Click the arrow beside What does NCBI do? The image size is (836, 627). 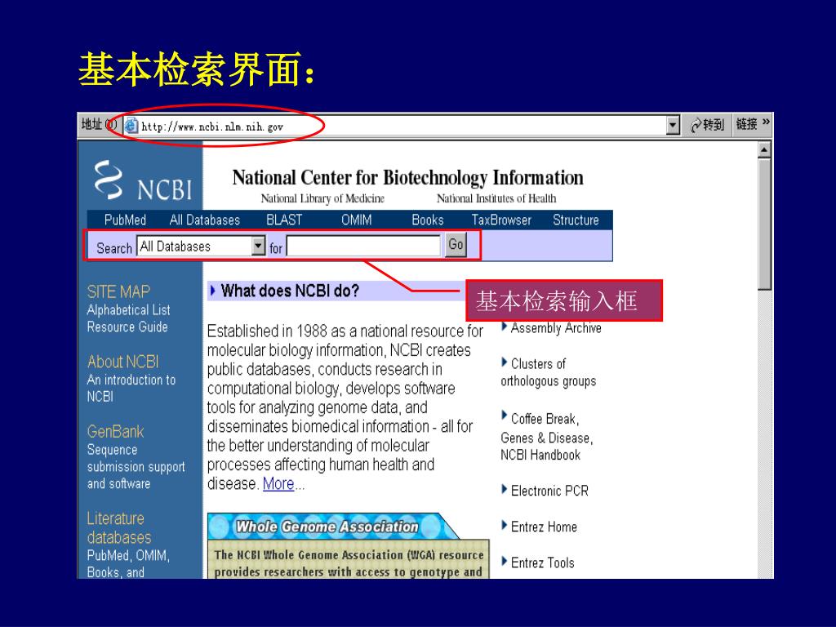click(x=213, y=291)
